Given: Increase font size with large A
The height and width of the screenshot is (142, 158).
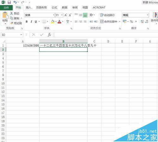Looking at the screenshot, I should [66, 15].
